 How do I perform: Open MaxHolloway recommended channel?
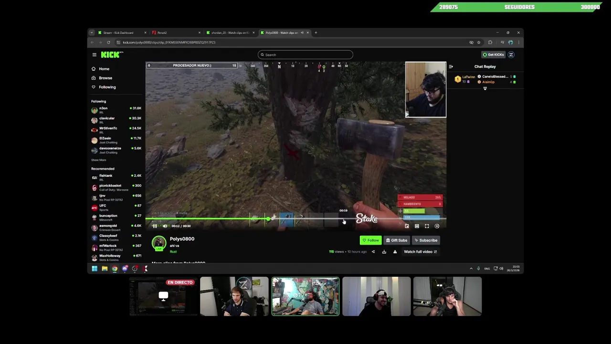pos(116,258)
